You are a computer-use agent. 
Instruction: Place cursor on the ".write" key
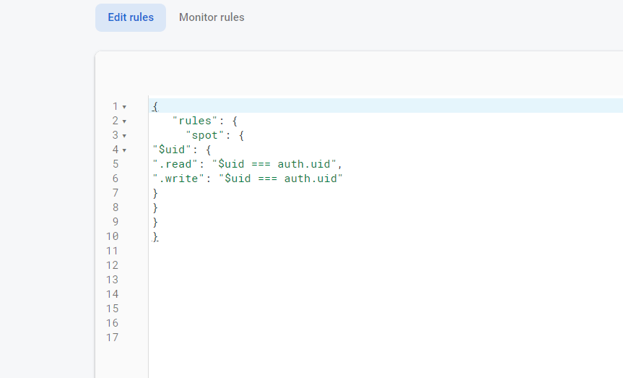178,179
